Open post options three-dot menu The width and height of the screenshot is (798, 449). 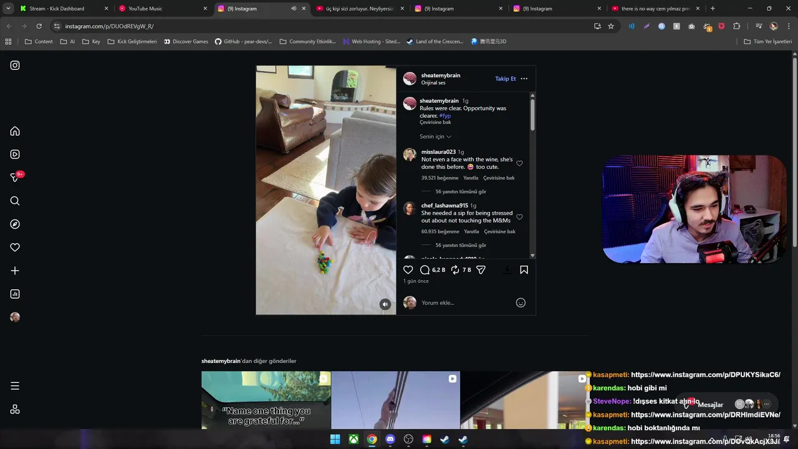pyautogui.click(x=524, y=79)
